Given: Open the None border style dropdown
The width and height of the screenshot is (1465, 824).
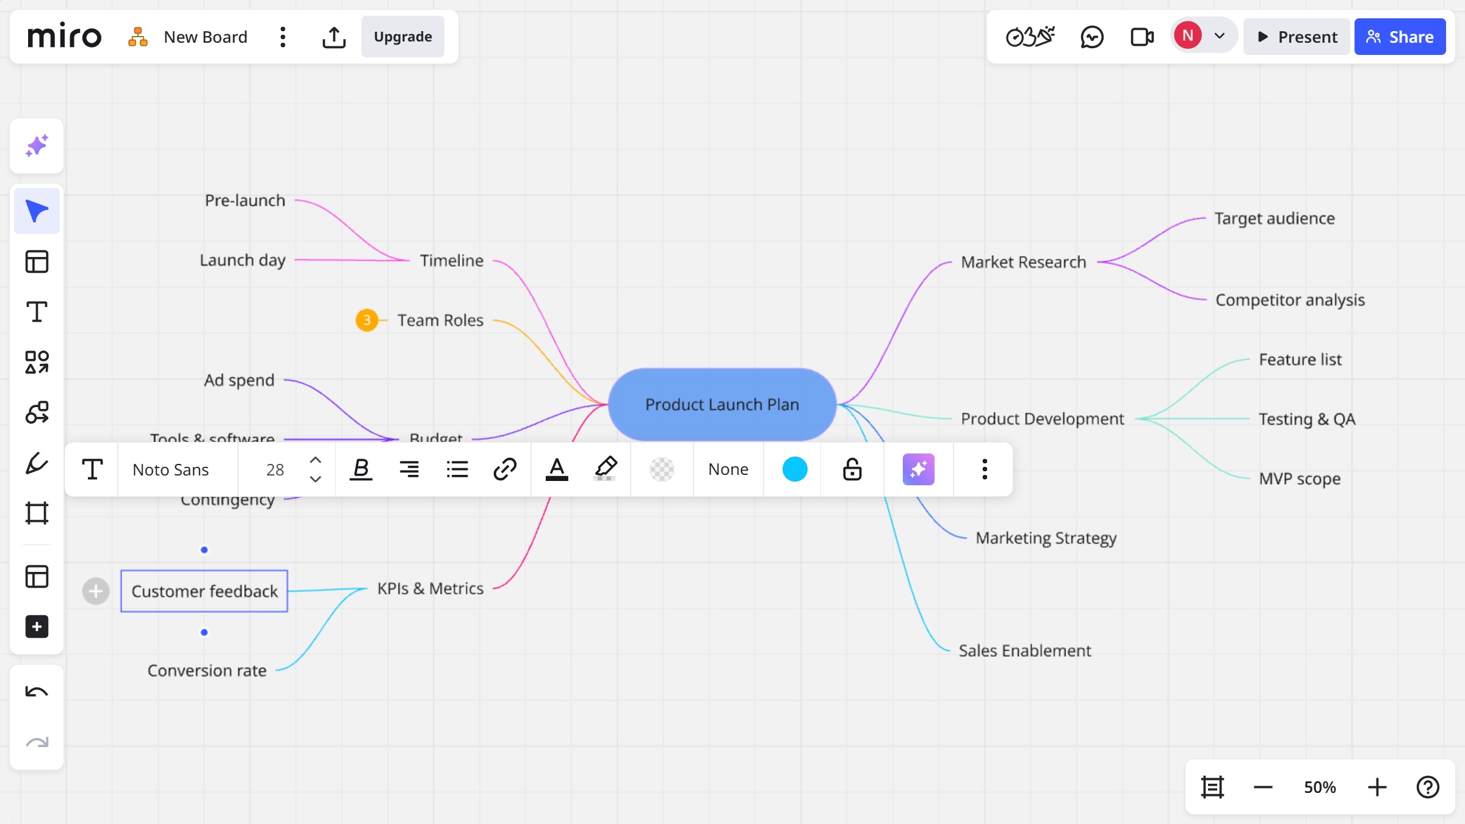Looking at the screenshot, I should [728, 469].
